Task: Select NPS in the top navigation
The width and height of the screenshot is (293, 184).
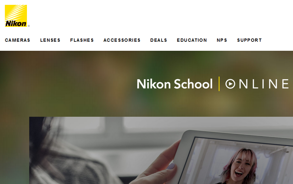Action: 222,40
